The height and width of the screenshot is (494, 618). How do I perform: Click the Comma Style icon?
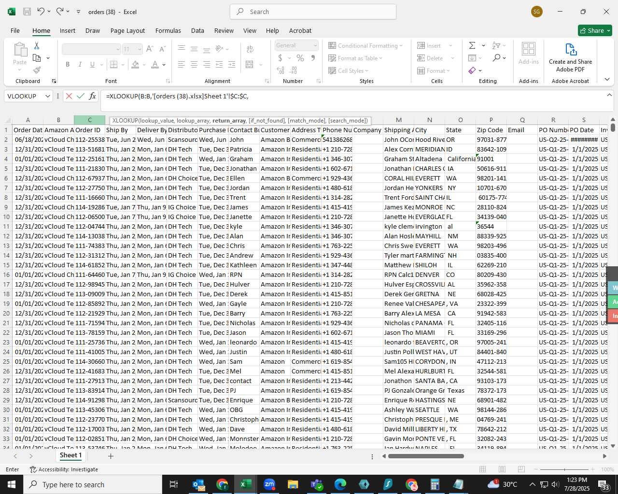(x=313, y=58)
